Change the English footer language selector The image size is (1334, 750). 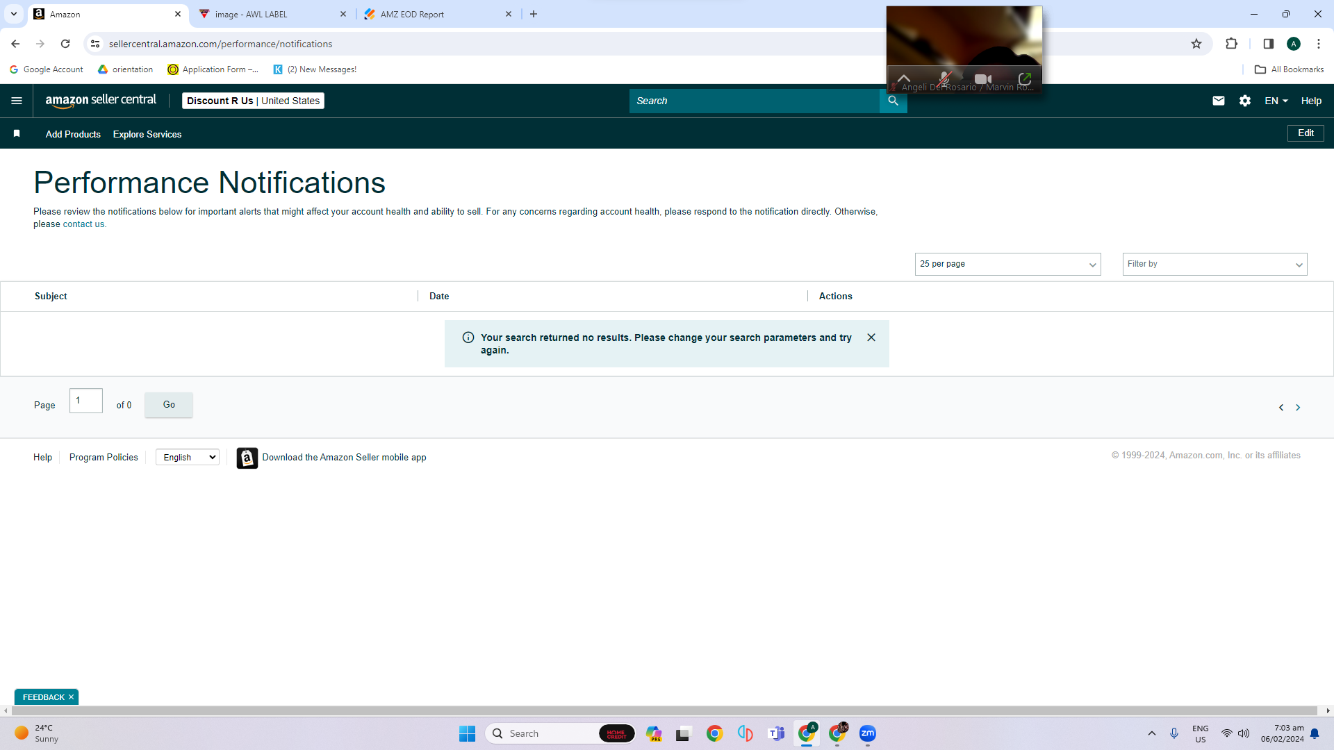pos(188,457)
